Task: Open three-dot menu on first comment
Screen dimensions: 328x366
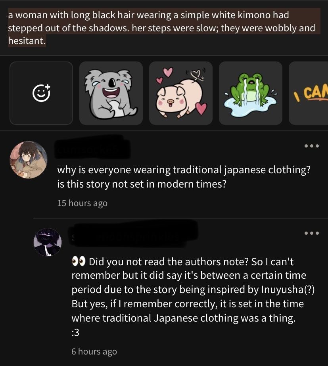Action: tap(312, 146)
